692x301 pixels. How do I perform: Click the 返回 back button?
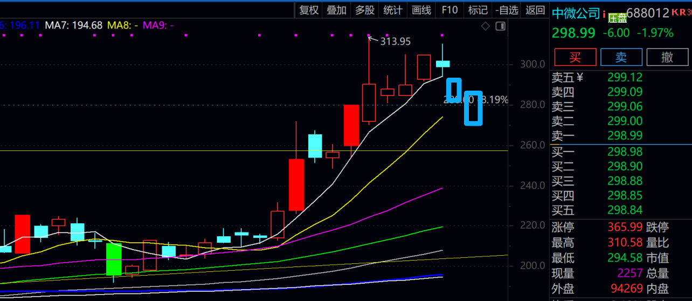pyautogui.click(x=535, y=10)
